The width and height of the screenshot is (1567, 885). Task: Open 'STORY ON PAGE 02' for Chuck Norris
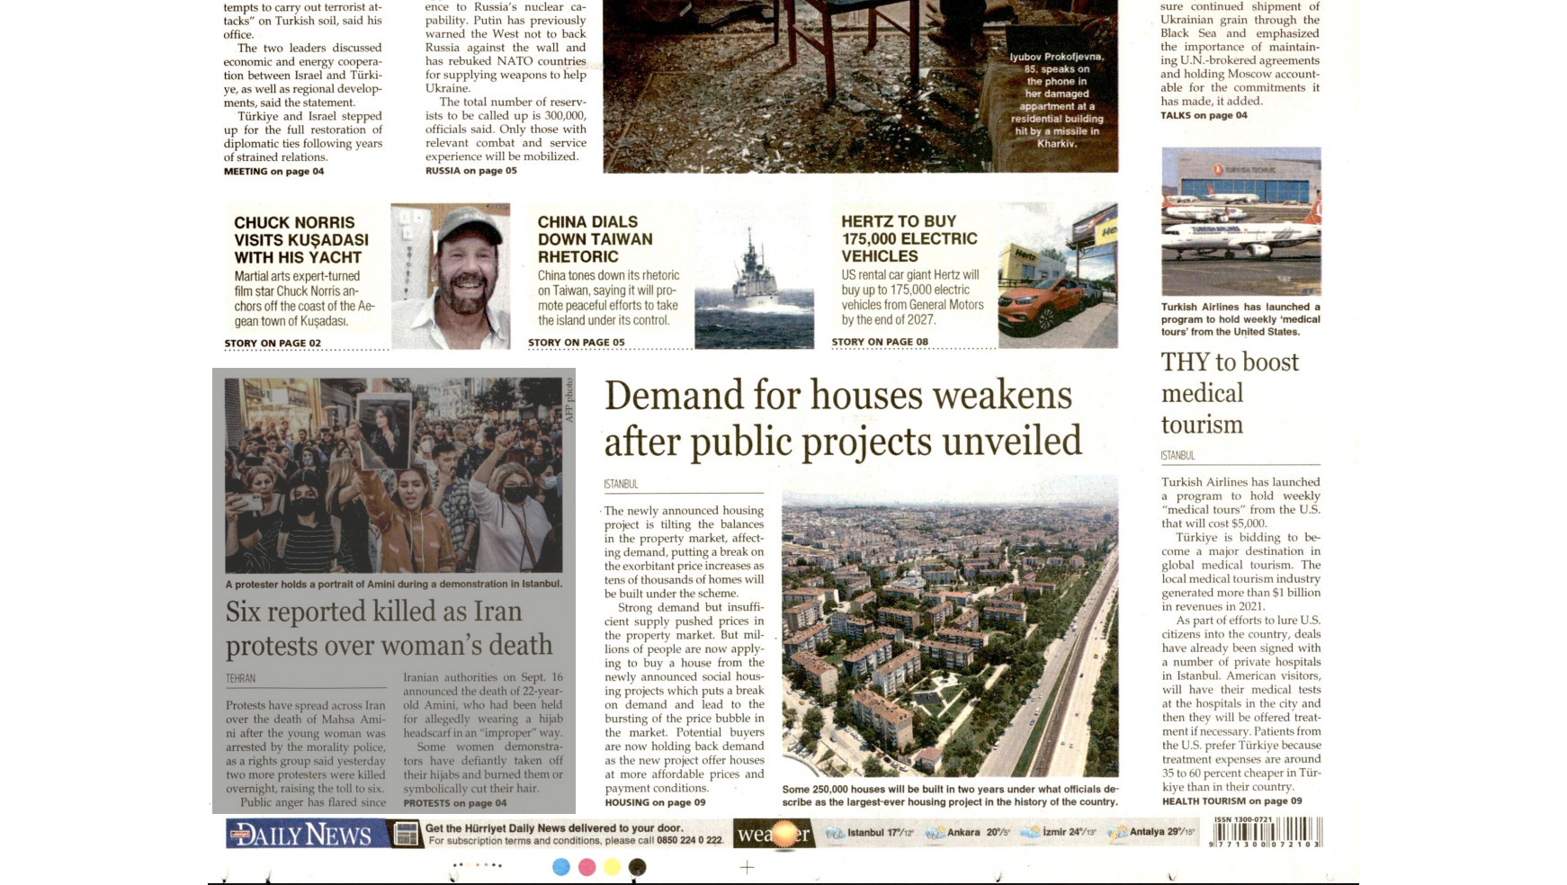[273, 344]
